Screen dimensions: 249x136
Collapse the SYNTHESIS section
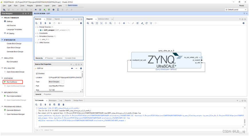pos(2,78)
